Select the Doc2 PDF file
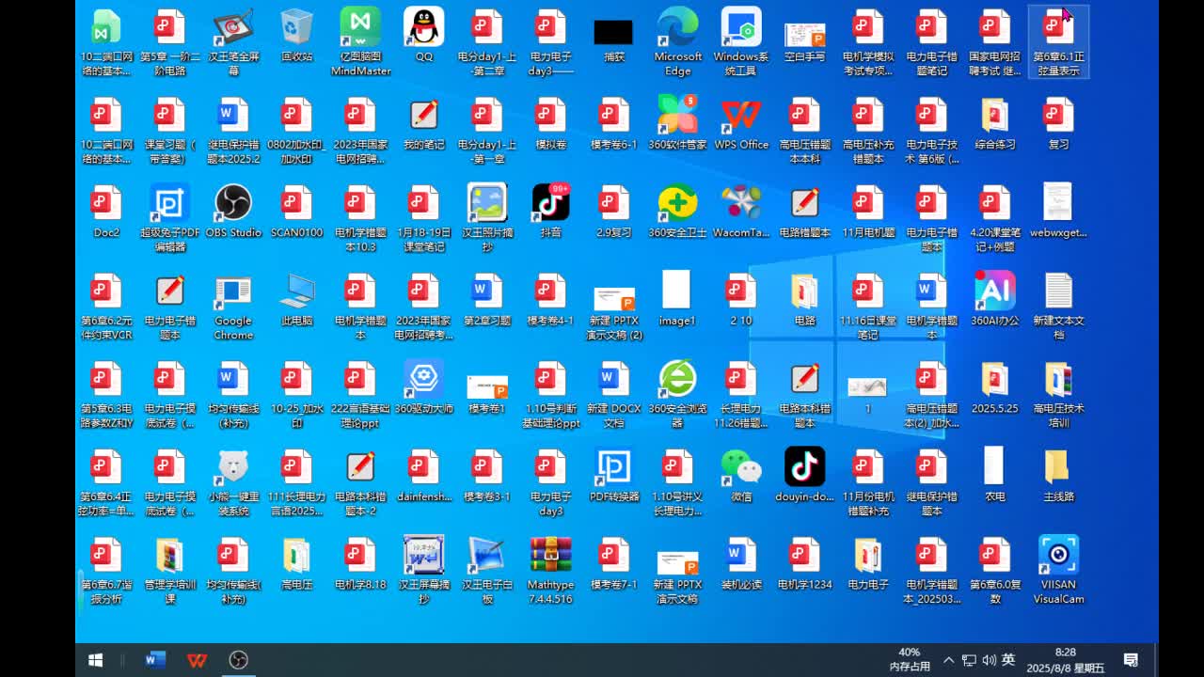 pyautogui.click(x=106, y=212)
